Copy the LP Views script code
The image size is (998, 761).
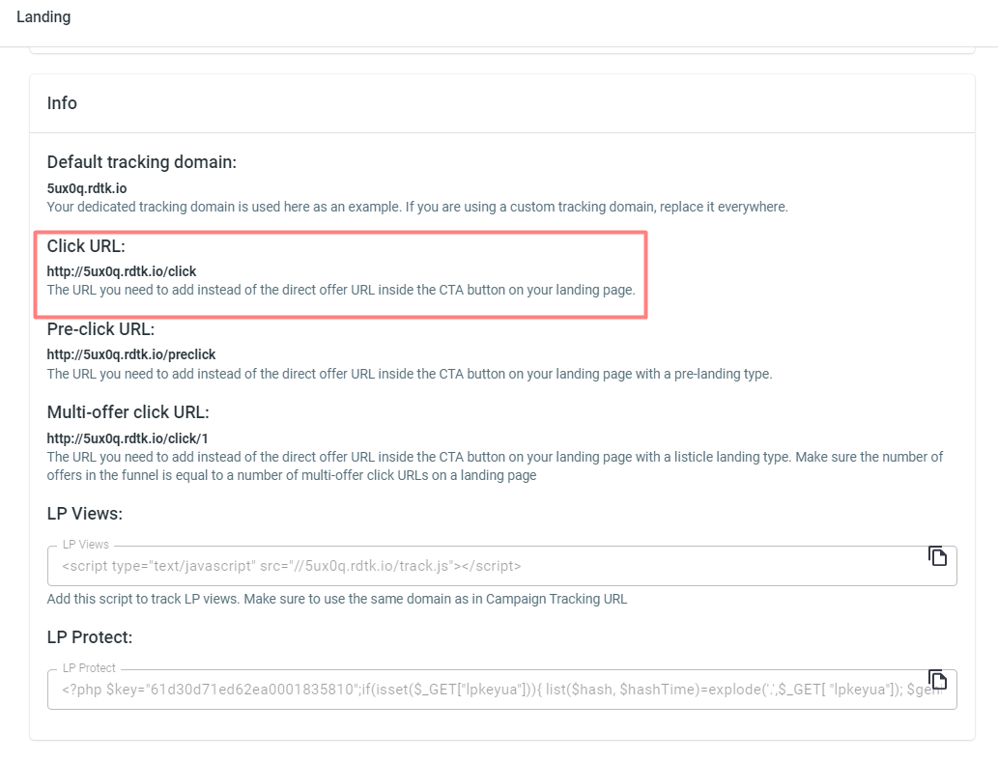(x=937, y=556)
